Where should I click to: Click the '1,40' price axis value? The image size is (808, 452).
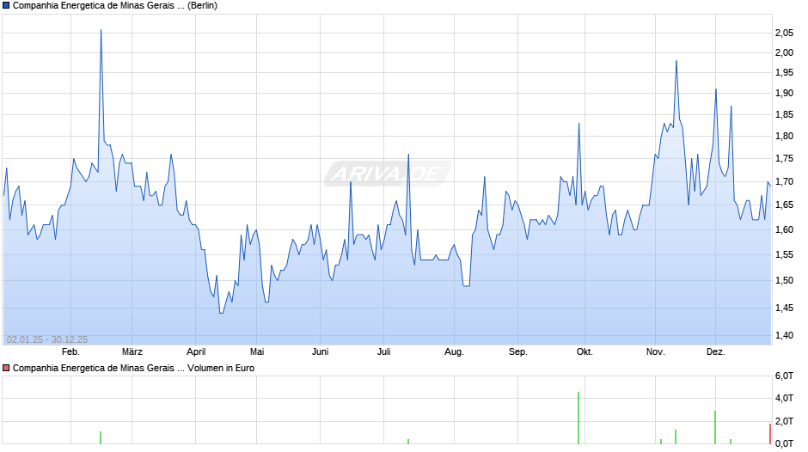(x=784, y=335)
